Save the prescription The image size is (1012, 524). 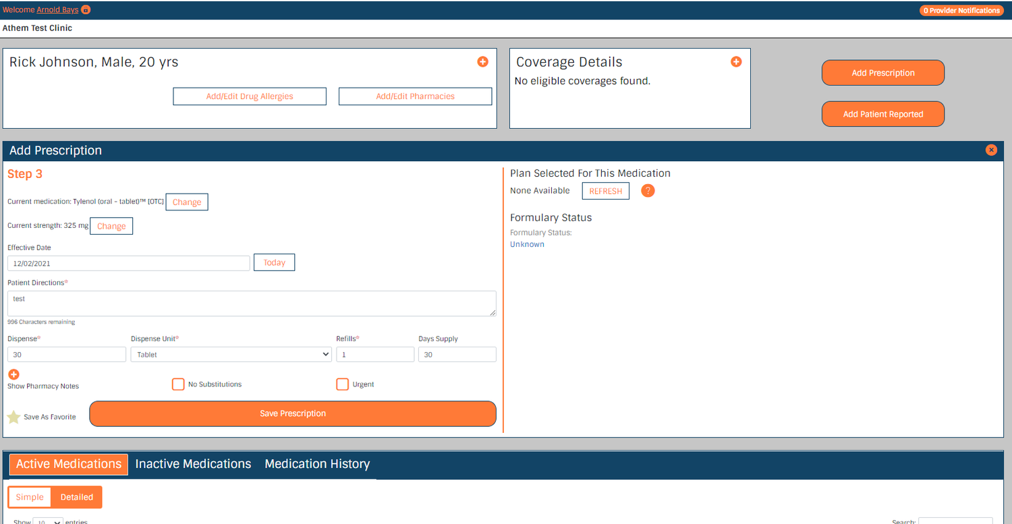pos(292,413)
